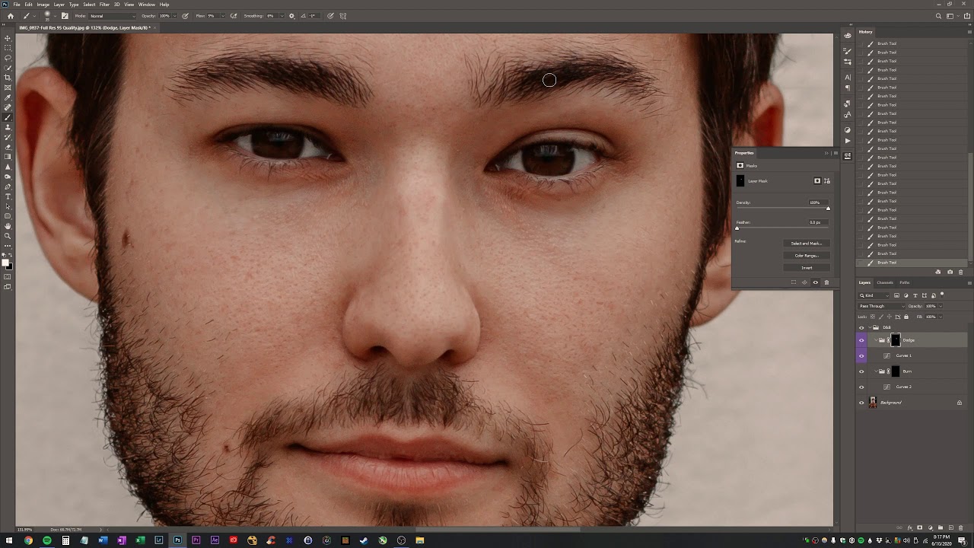Select the Type tool
The image size is (974, 548).
pyautogui.click(x=8, y=196)
